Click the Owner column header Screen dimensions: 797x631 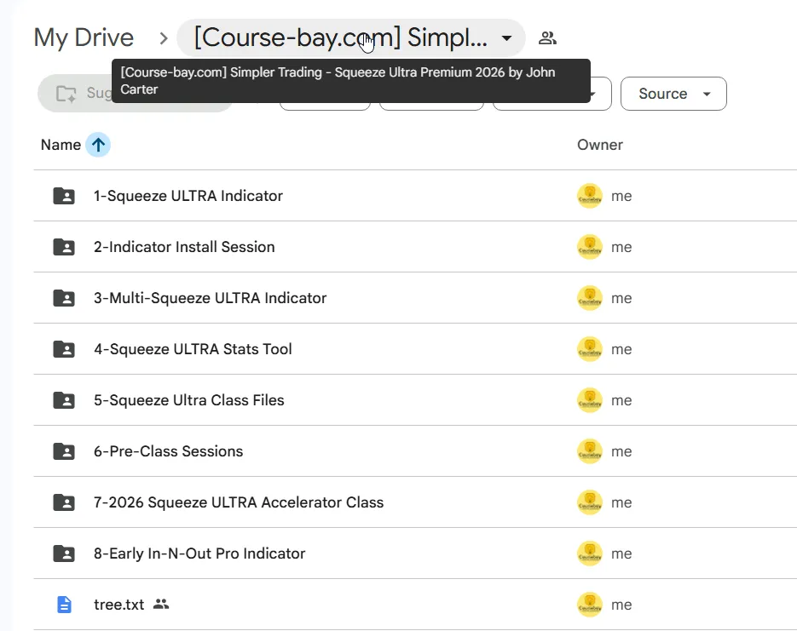[x=600, y=145]
